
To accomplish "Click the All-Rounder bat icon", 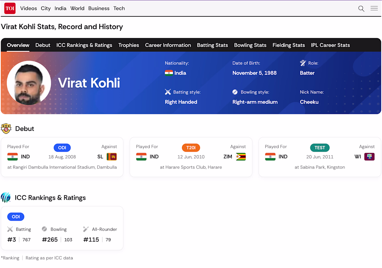I will pos(86,229).
